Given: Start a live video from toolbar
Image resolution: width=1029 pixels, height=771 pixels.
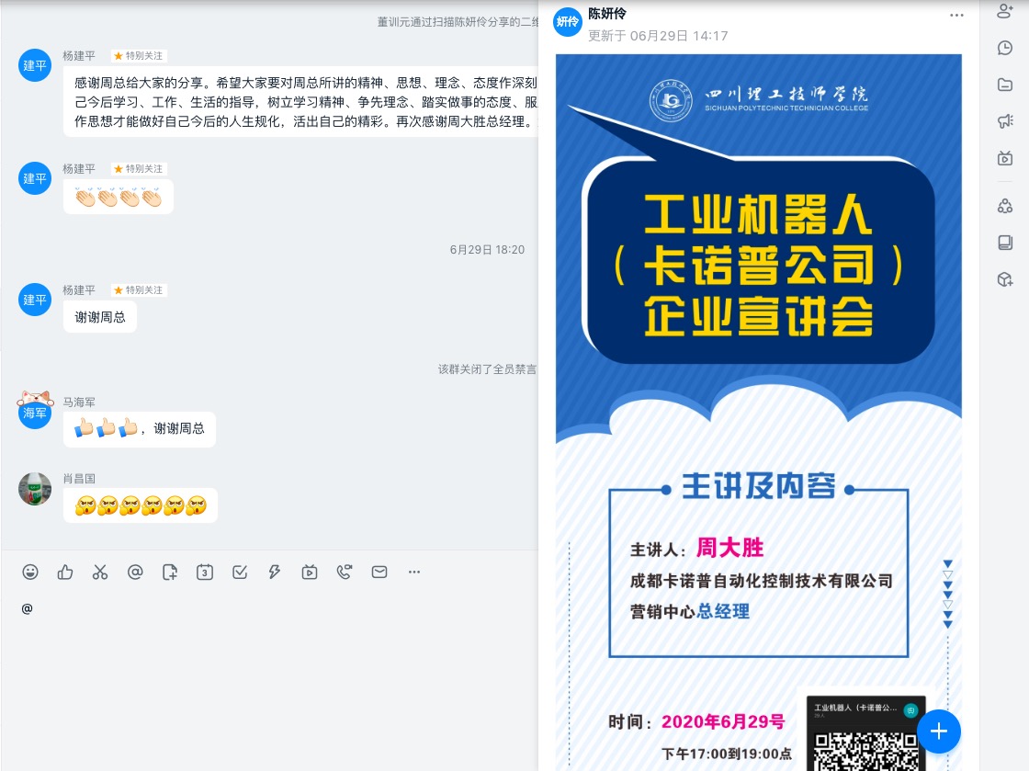Looking at the screenshot, I should click(310, 573).
